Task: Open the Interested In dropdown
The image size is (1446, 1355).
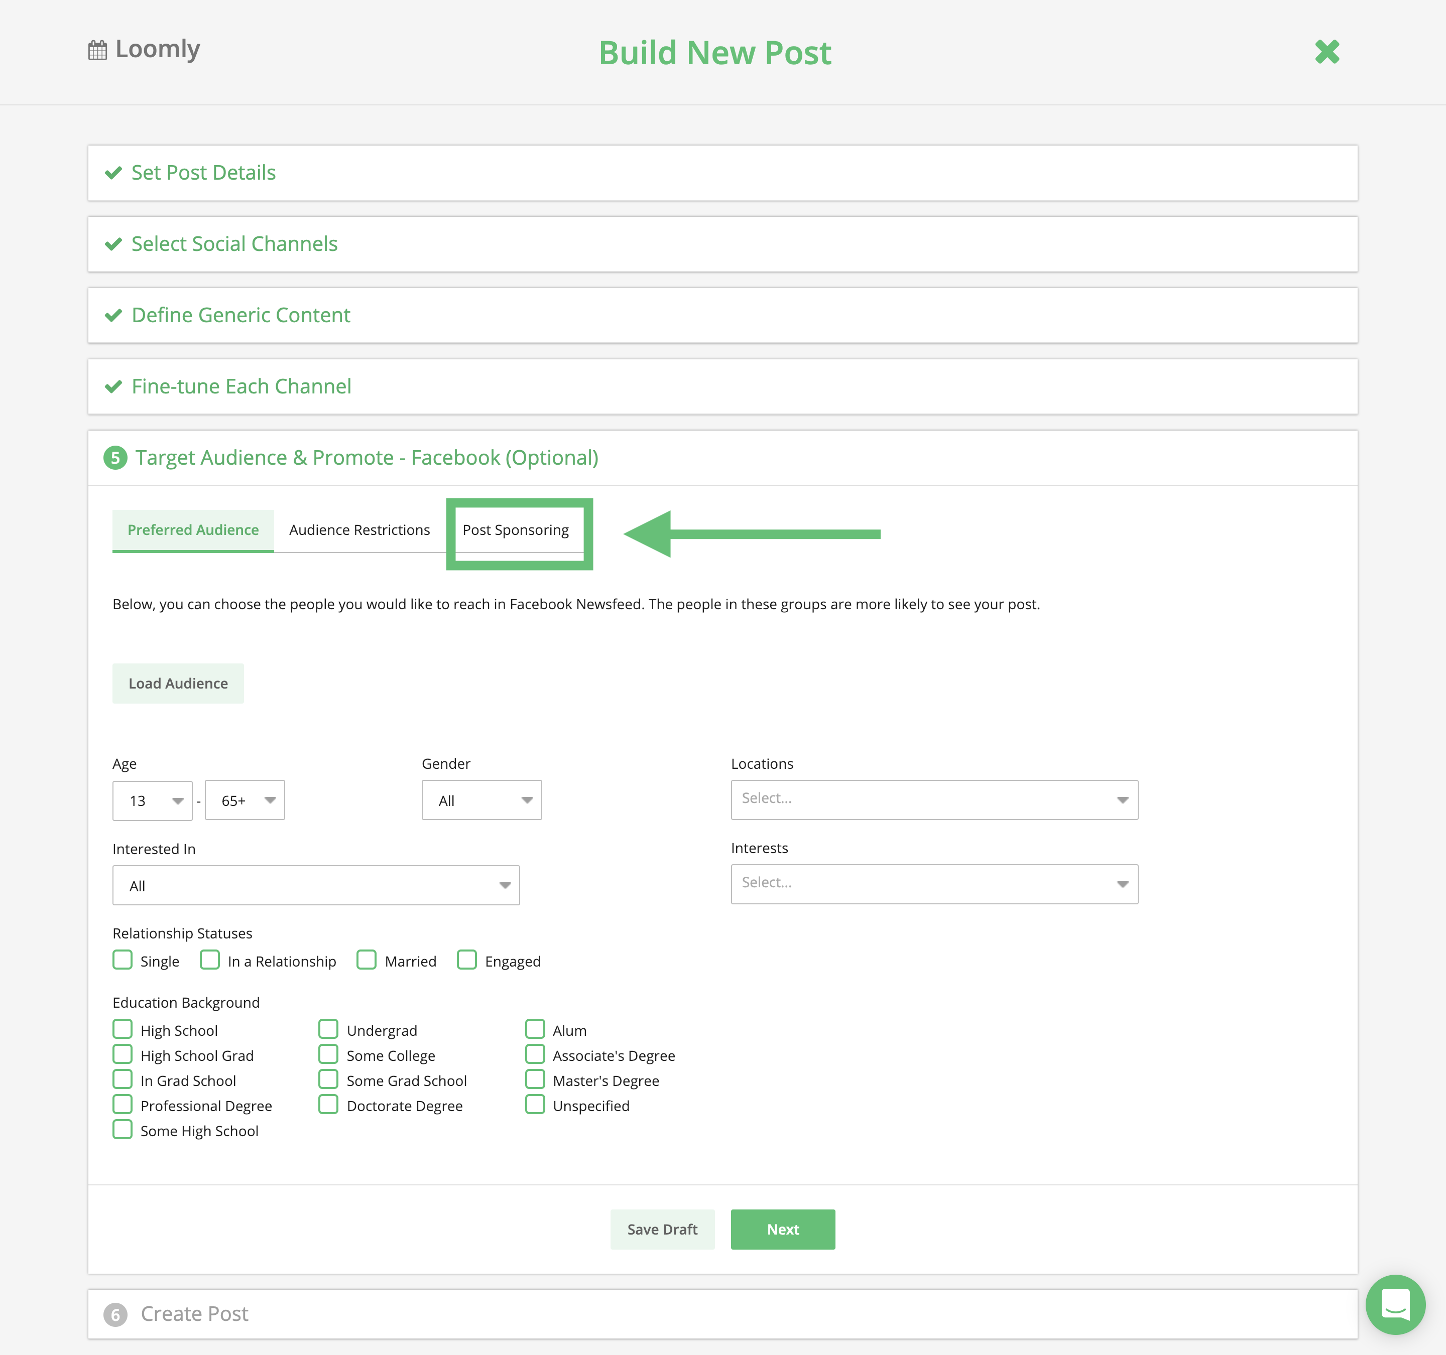Action: click(316, 885)
